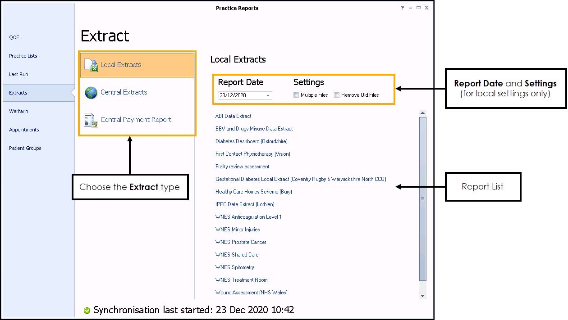This screenshot has width=568, height=320.
Task: Click the Central Extracts globe icon
Action: tap(91, 93)
